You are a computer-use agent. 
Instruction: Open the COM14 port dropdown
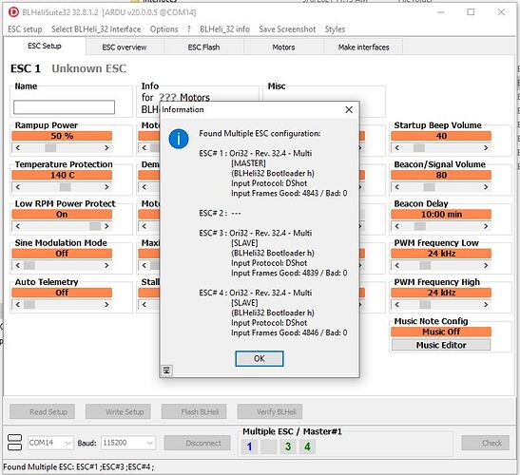tap(50, 443)
